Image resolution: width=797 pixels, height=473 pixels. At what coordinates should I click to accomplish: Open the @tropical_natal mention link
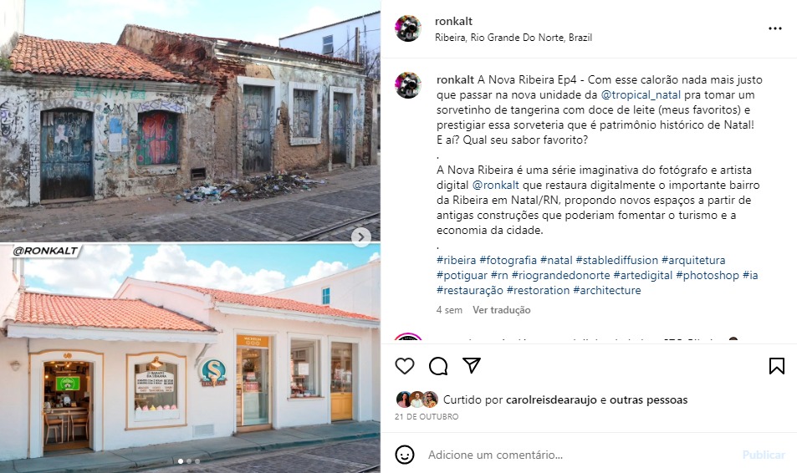click(x=641, y=95)
